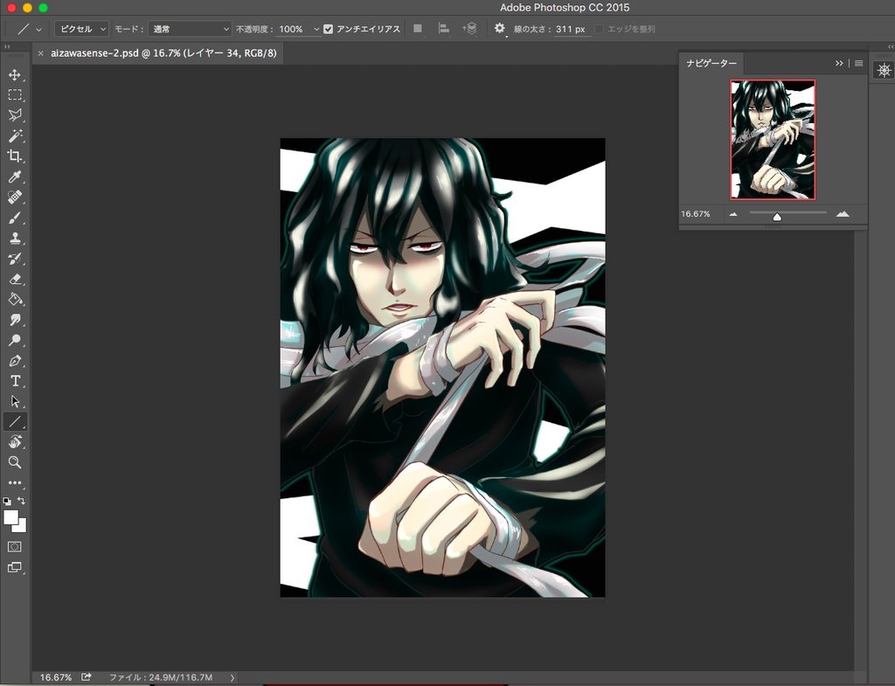Activate the Crop tool

pyautogui.click(x=15, y=156)
